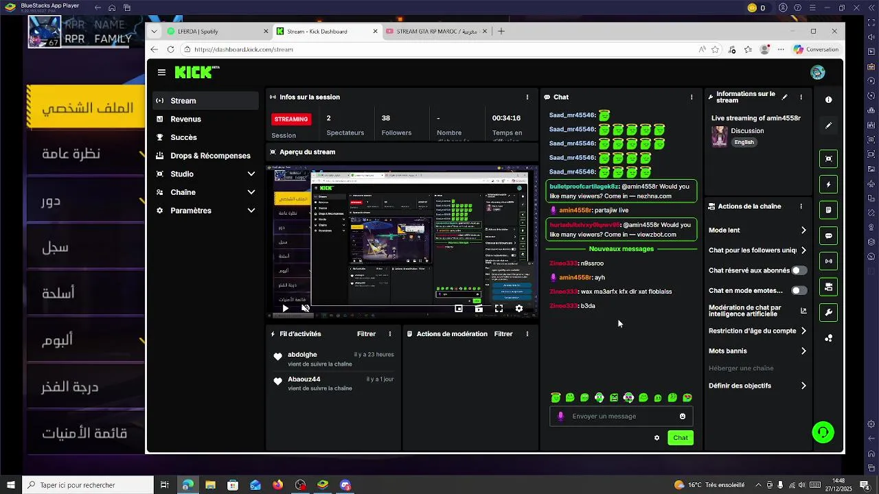Open Informations sur le stream options menu
The width and height of the screenshot is (879, 494).
(801, 97)
